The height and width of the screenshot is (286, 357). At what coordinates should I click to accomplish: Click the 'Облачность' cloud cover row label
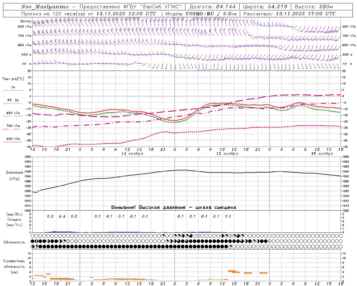14,242
